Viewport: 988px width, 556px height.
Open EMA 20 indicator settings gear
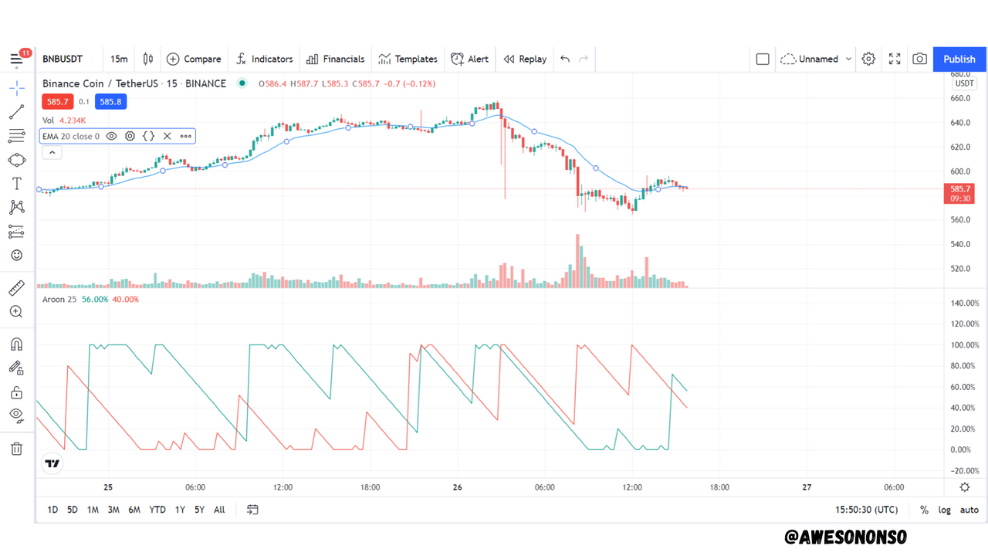(130, 136)
